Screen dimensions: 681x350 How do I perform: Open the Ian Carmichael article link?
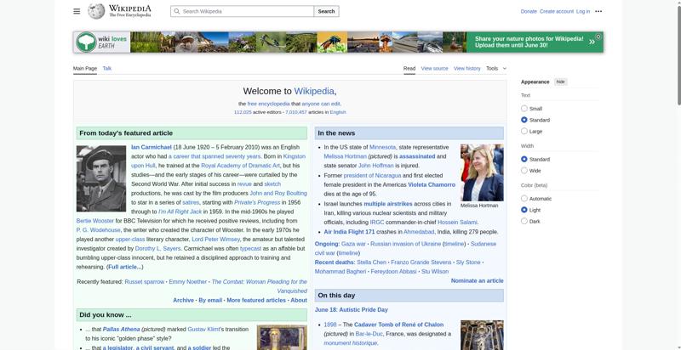tap(152, 147)
